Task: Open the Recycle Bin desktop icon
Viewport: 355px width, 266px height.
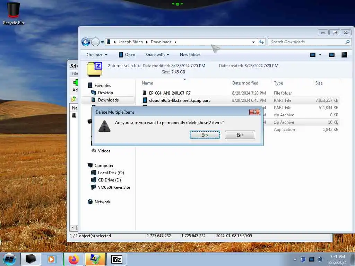Action: coord(14,14)
